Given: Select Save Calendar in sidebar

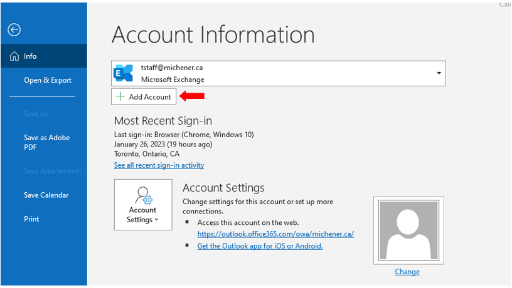Looking at the screenshot, I should (46, 195).
